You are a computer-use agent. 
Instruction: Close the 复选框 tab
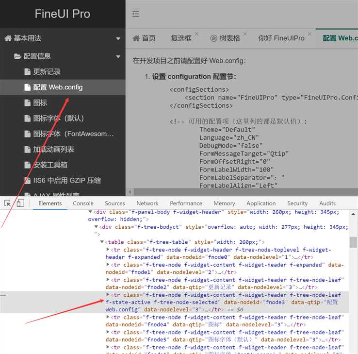(x=196, y=34)
